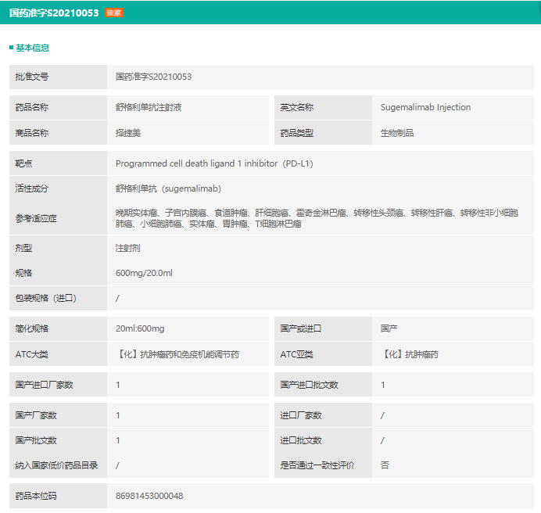The width and height of the screenshot is (541, 513).
Task: Click the 是否通过一致性评价 label
Action: pos(317,465)
